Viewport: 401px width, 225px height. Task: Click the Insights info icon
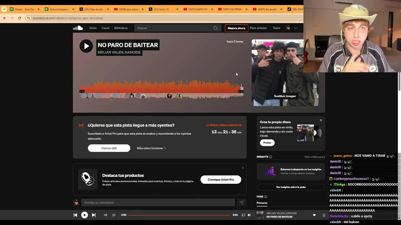coord(271,157)
